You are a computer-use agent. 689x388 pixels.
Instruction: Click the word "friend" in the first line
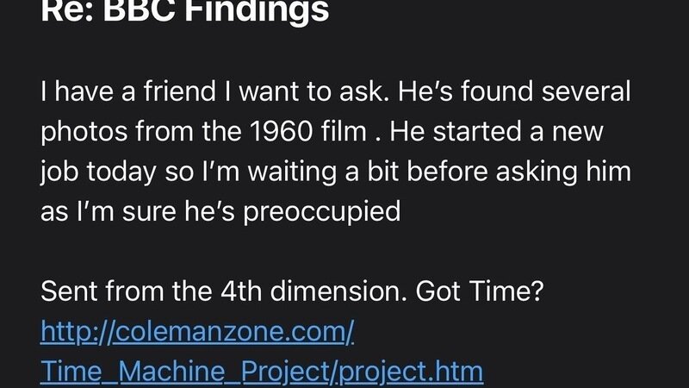pyautogui.click(x=164, y=91)
